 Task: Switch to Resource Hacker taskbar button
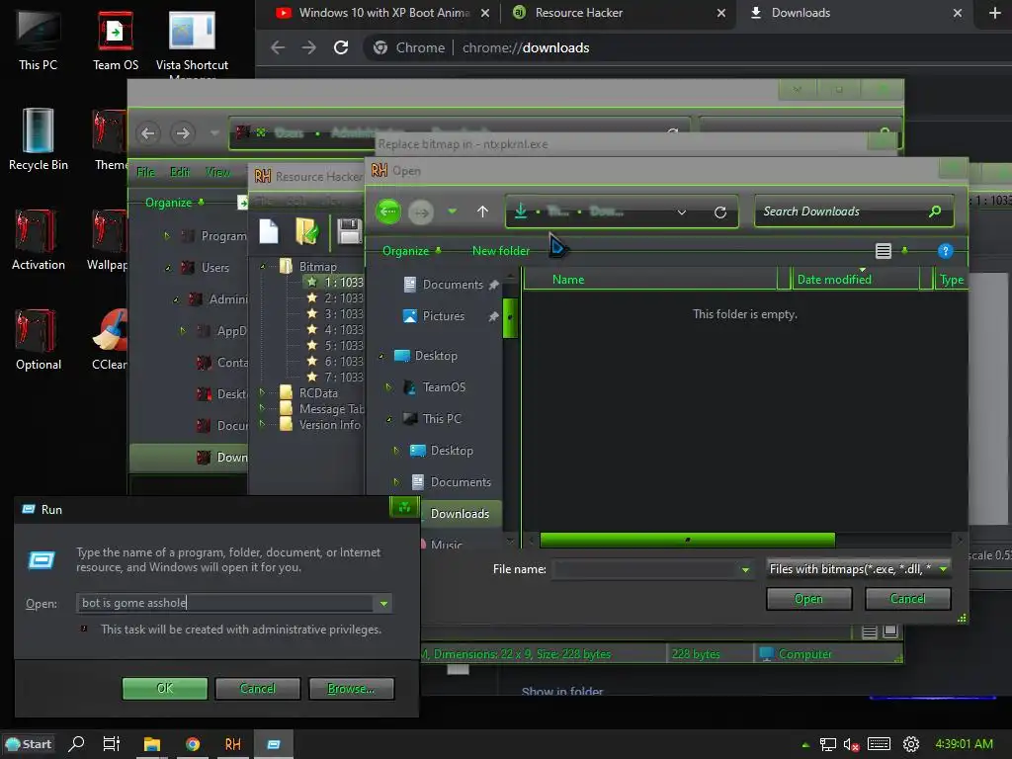point(233,744)
